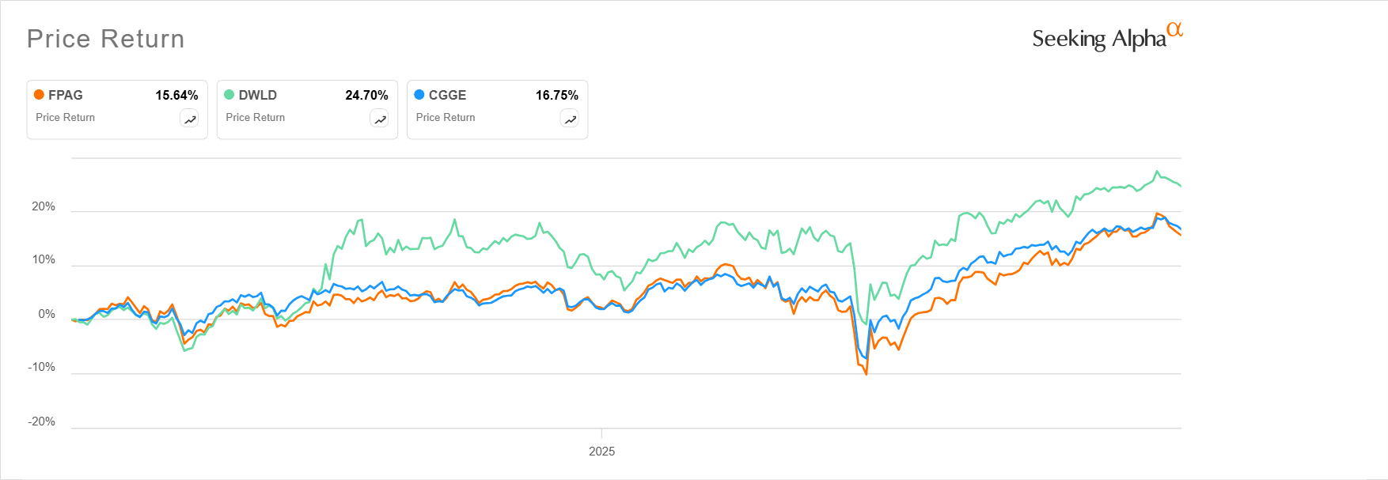Click the green DWLD series dot
The height and width of the screenshot is (480, 1388).
(x=229, y=95)
